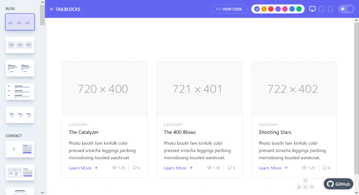This screenshot has height=195, width=359.
Task: Toggle dark mode switch
Action: click(x=346, y=9)
